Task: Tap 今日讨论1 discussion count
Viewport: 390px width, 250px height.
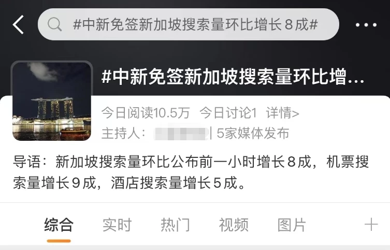Action: (x=228, y=113)
